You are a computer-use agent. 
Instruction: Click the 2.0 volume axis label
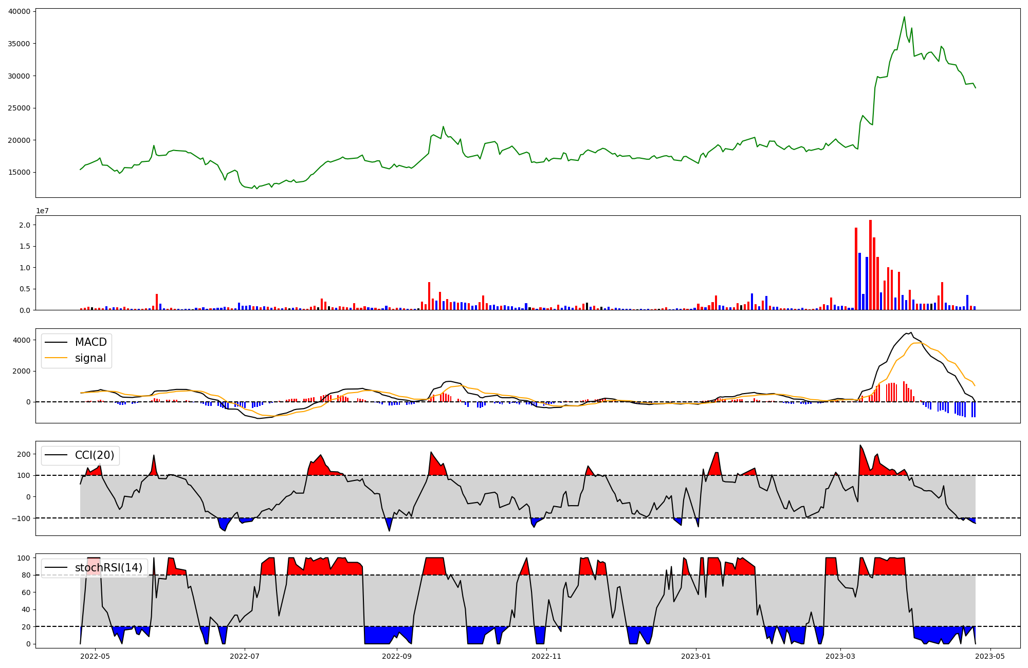[25, 225]
